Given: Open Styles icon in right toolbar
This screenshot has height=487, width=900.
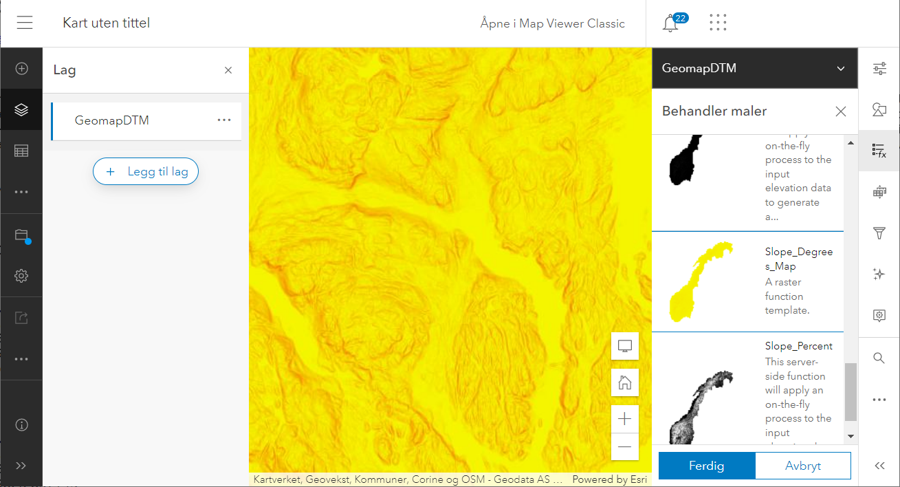Looking at the screenshot, I should coord(879,109).
